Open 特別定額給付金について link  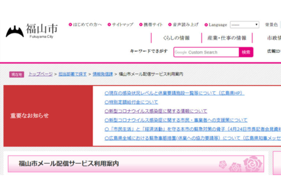point(131,102)
